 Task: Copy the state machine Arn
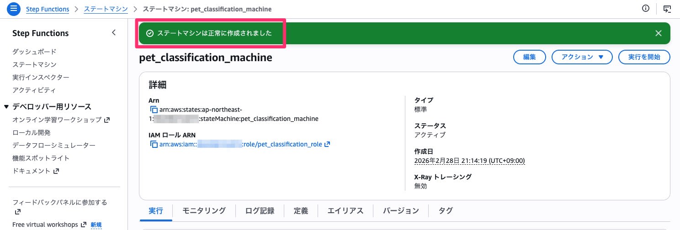[153, 110]
